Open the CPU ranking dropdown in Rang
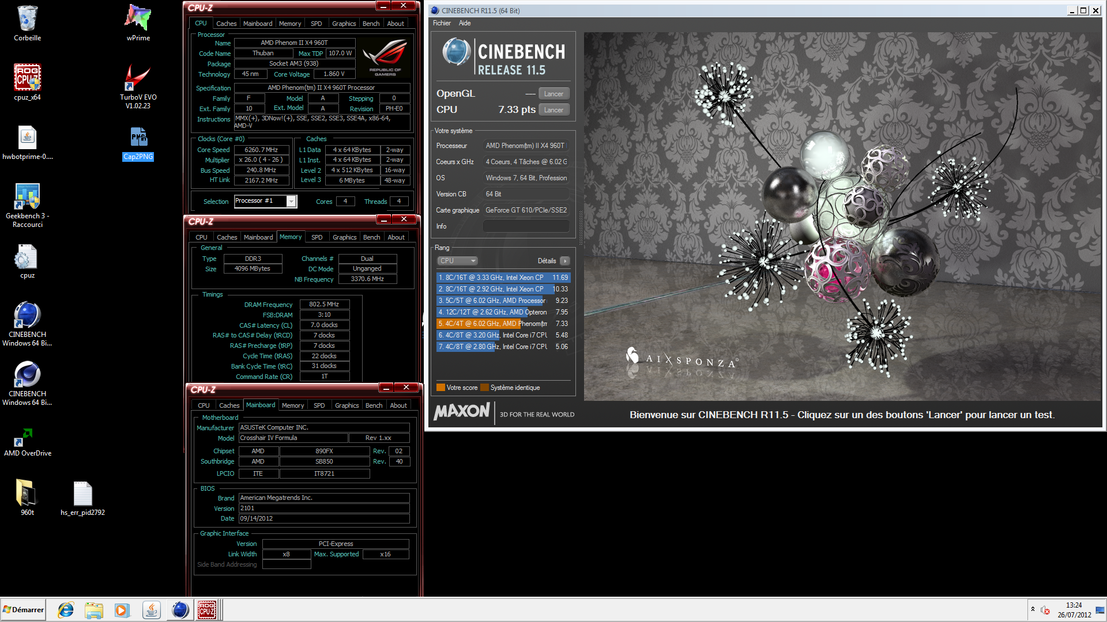Screen dimensions: 1107x622 pos(457,261)
